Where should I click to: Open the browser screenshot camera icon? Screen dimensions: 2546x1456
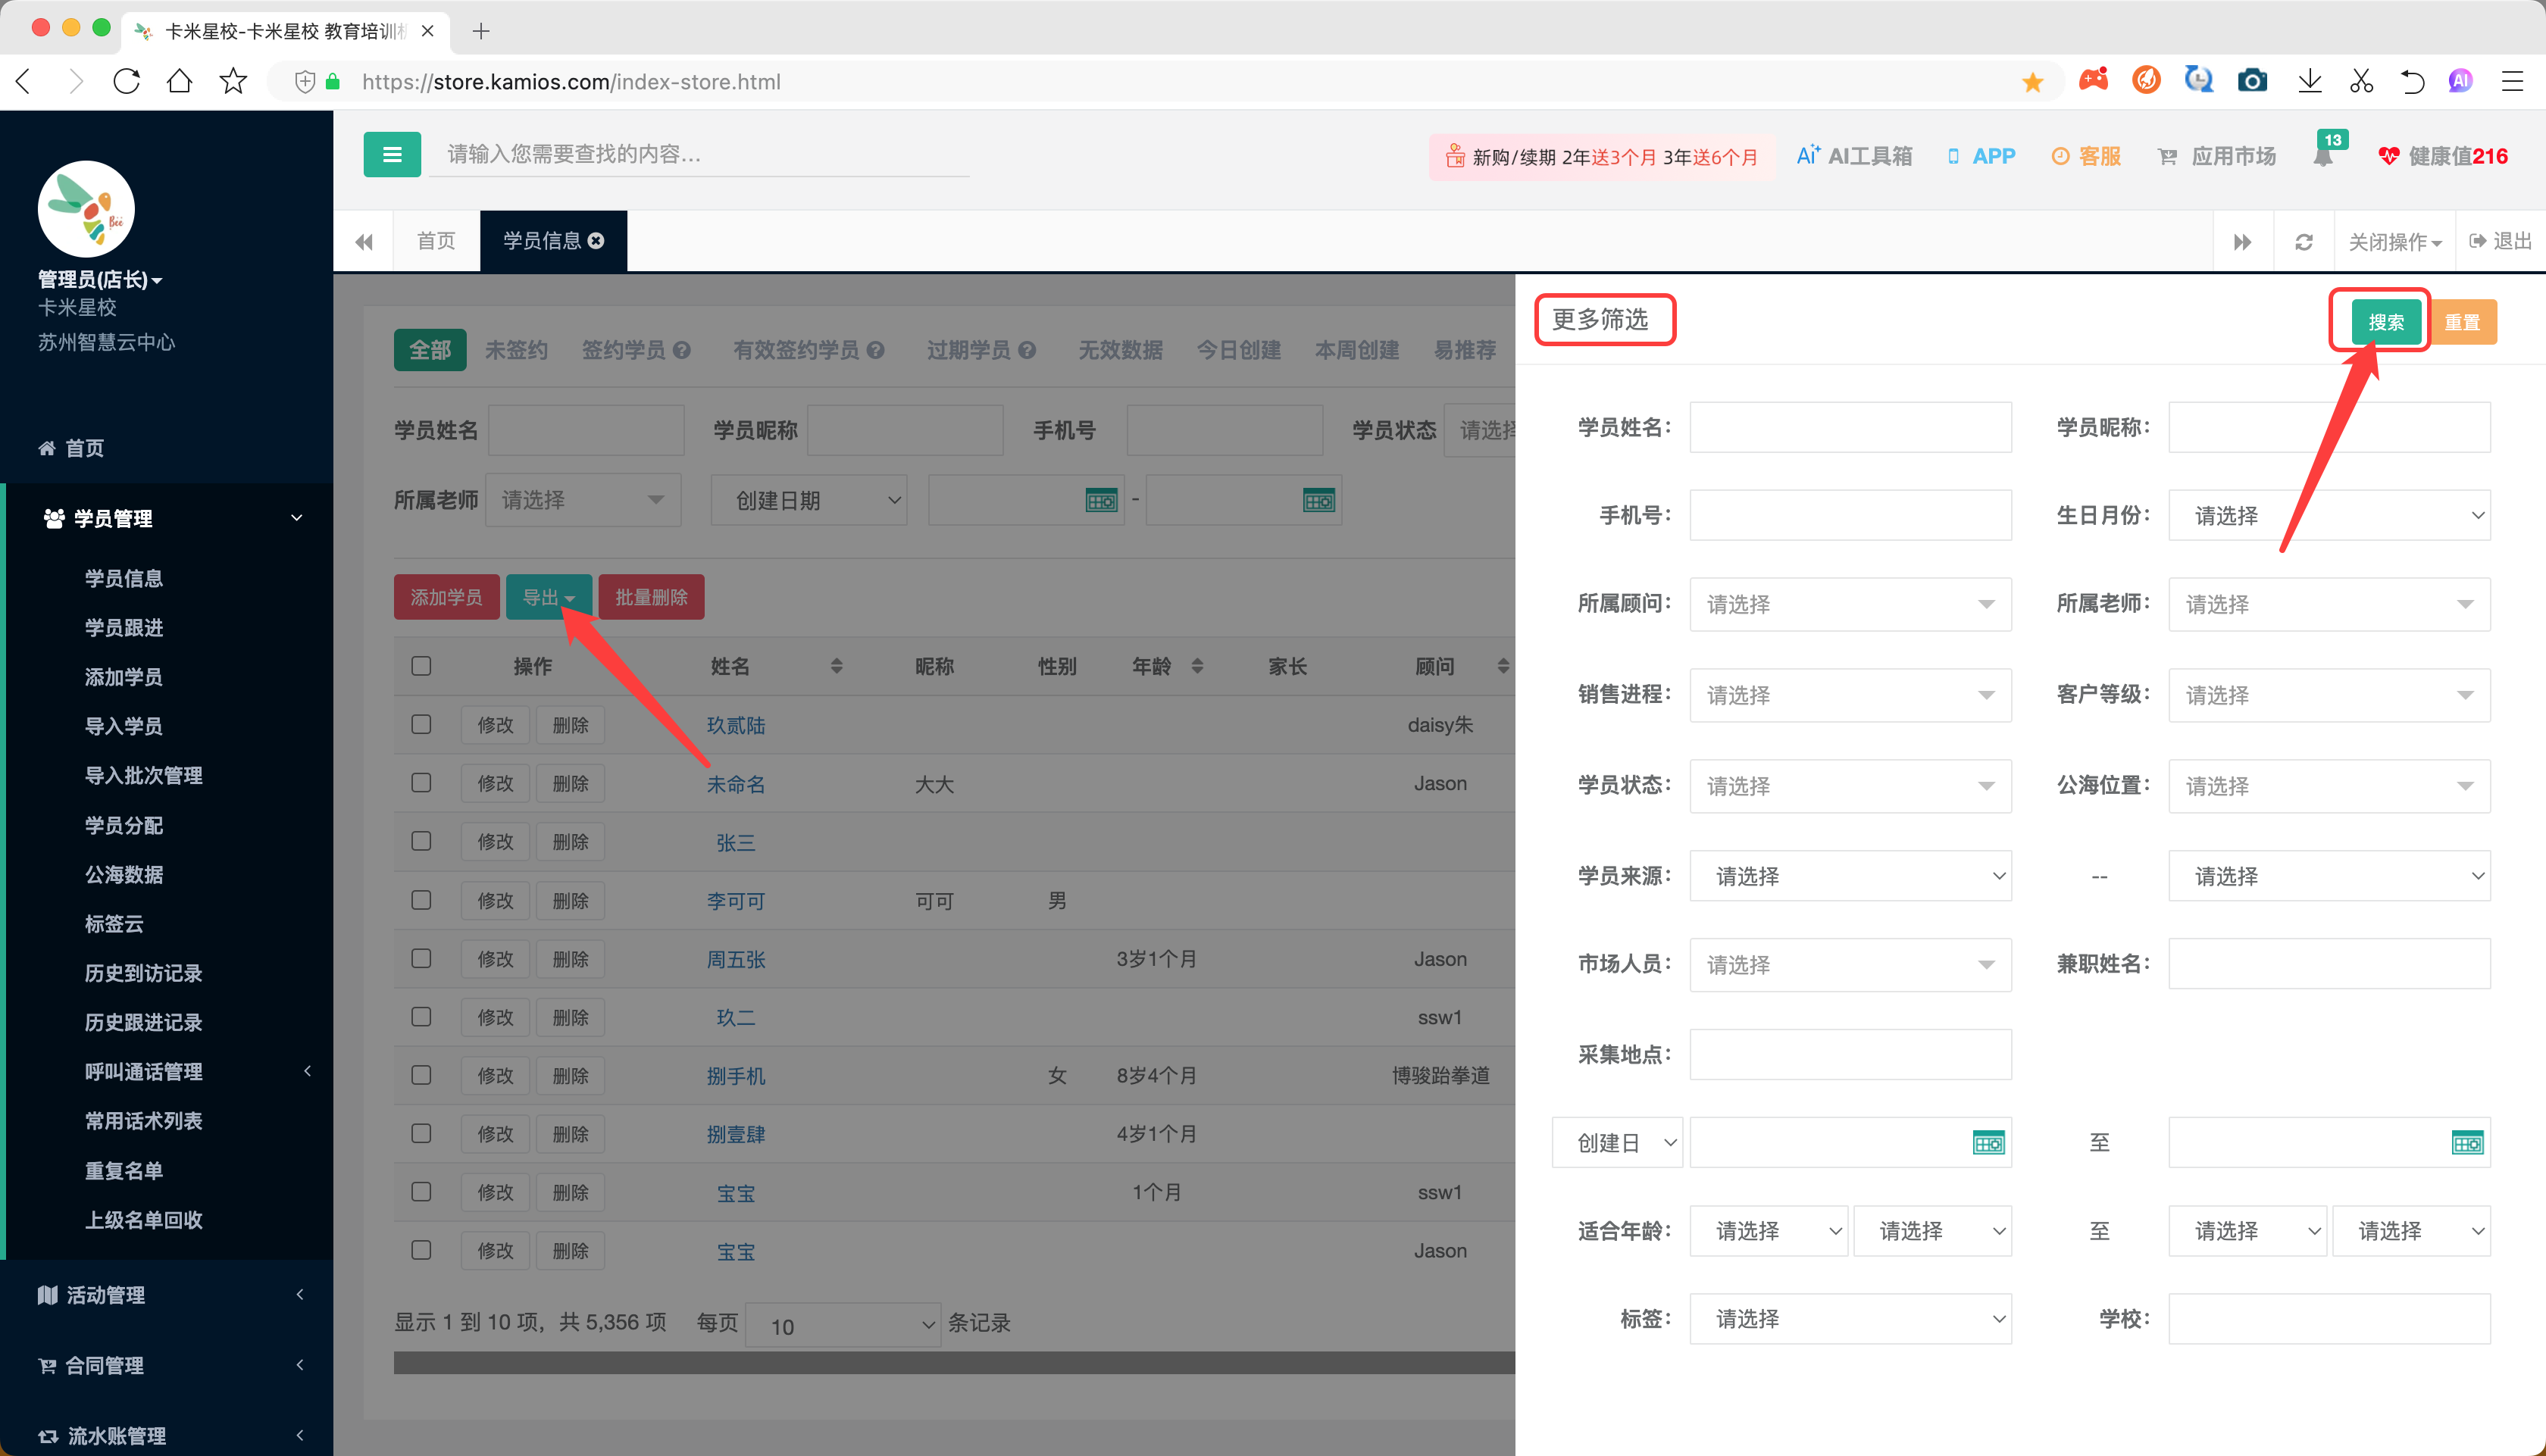[x=2252, y=81]
